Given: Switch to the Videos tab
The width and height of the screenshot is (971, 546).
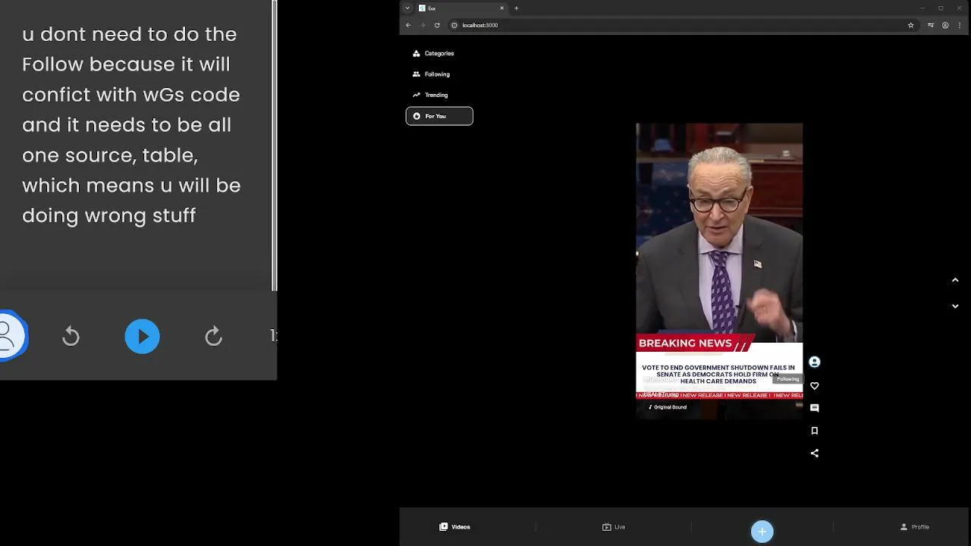Looking at the screenshot, I should (x=455, y=527).
